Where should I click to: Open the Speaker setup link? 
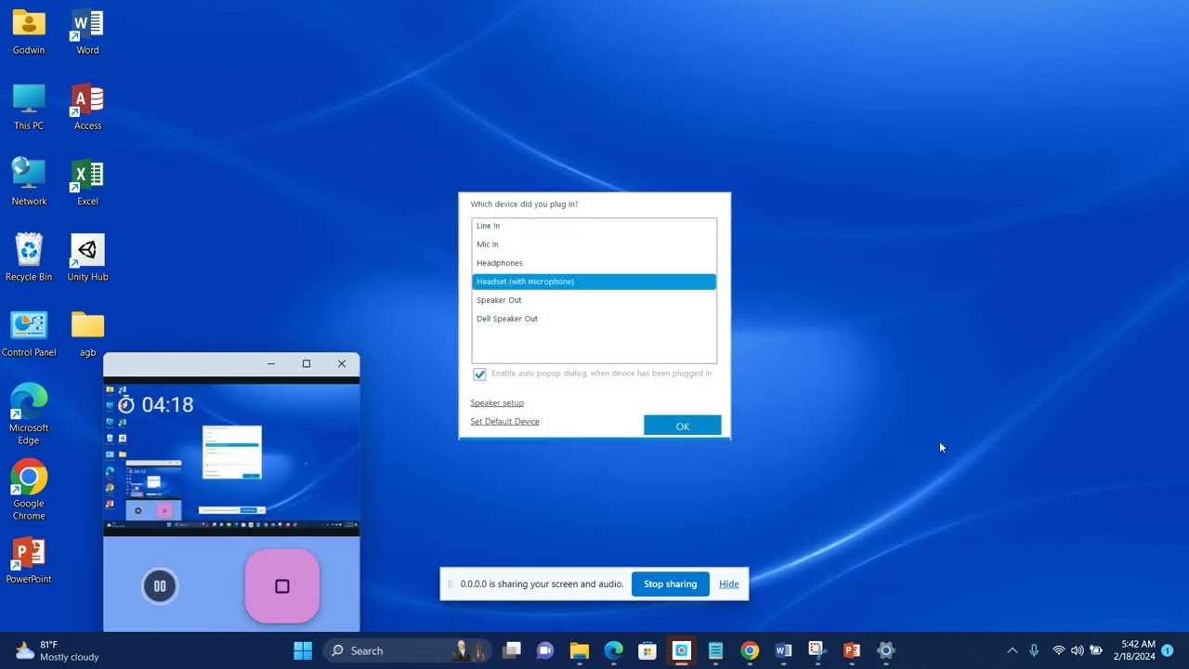point(497,403)
